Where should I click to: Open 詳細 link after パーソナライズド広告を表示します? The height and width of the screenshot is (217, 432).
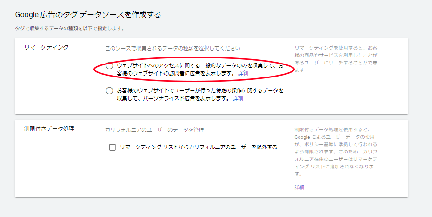[238, 98]
